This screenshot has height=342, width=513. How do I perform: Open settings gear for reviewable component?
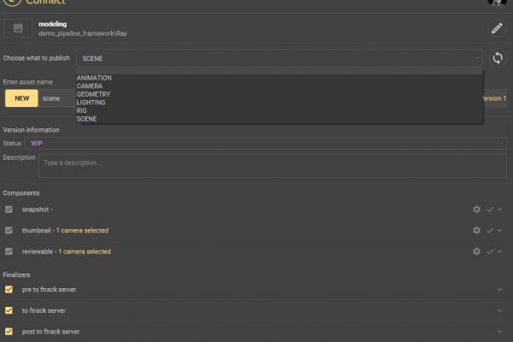click(476, 251)
